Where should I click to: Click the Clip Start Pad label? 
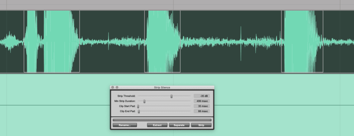point(127,106)
